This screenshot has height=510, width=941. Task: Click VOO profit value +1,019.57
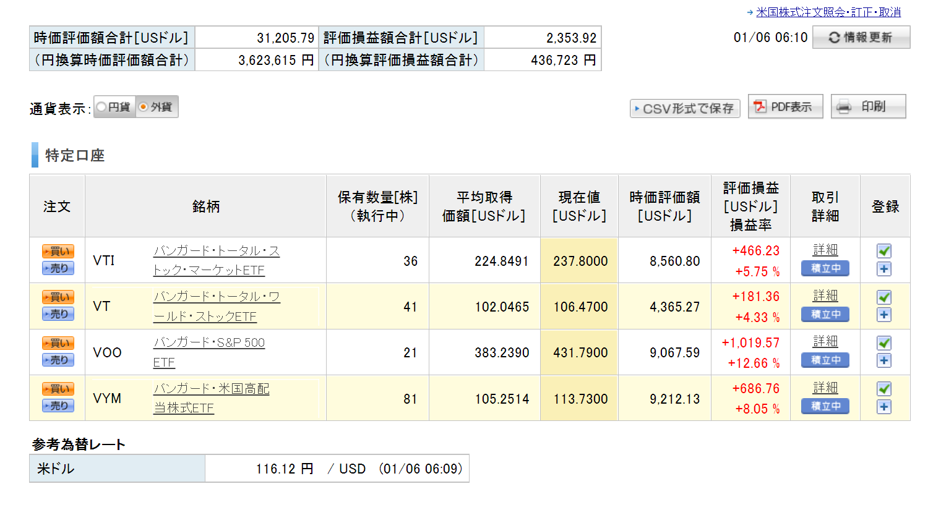(x=750, y=342)
